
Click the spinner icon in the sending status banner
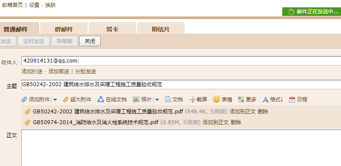[291, 12]
